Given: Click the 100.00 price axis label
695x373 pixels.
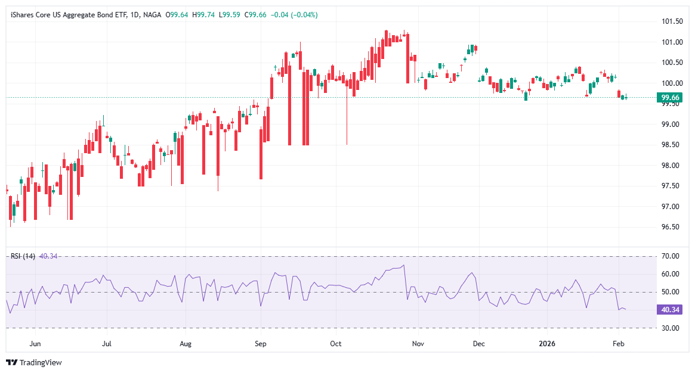Looking at the screenshot, I should point(672,83).
